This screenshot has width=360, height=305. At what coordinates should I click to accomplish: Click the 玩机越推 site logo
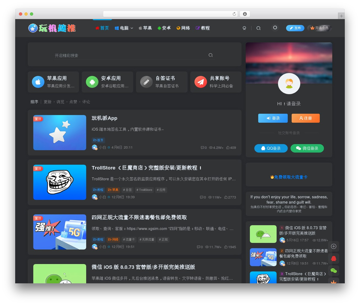pyautogui.click(x=52, y=28)
